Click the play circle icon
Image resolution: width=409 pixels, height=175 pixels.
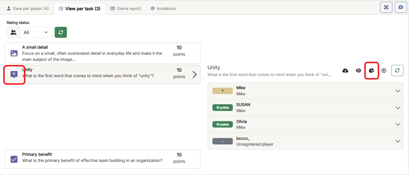384,70
